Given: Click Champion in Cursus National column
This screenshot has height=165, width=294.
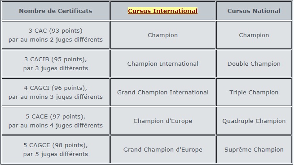Looking at the screenshot, I should click(254, 35).
